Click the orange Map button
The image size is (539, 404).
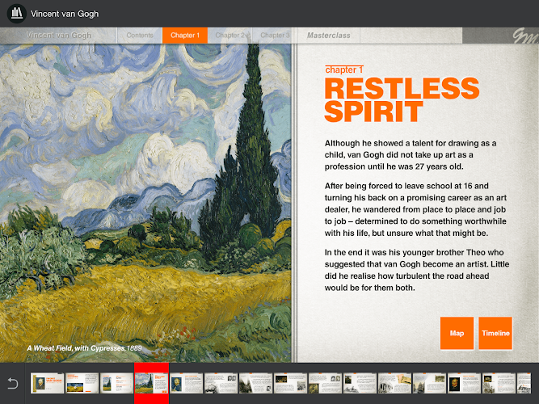pyautogui.click(x=457, y=333)
